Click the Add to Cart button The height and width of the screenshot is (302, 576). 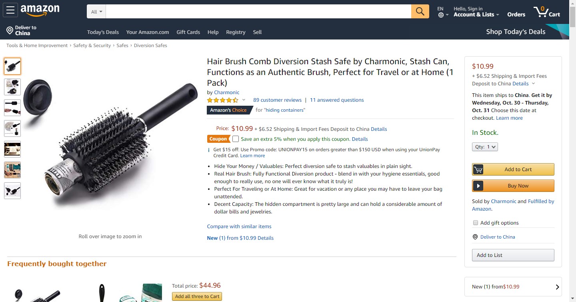(513, 169)
